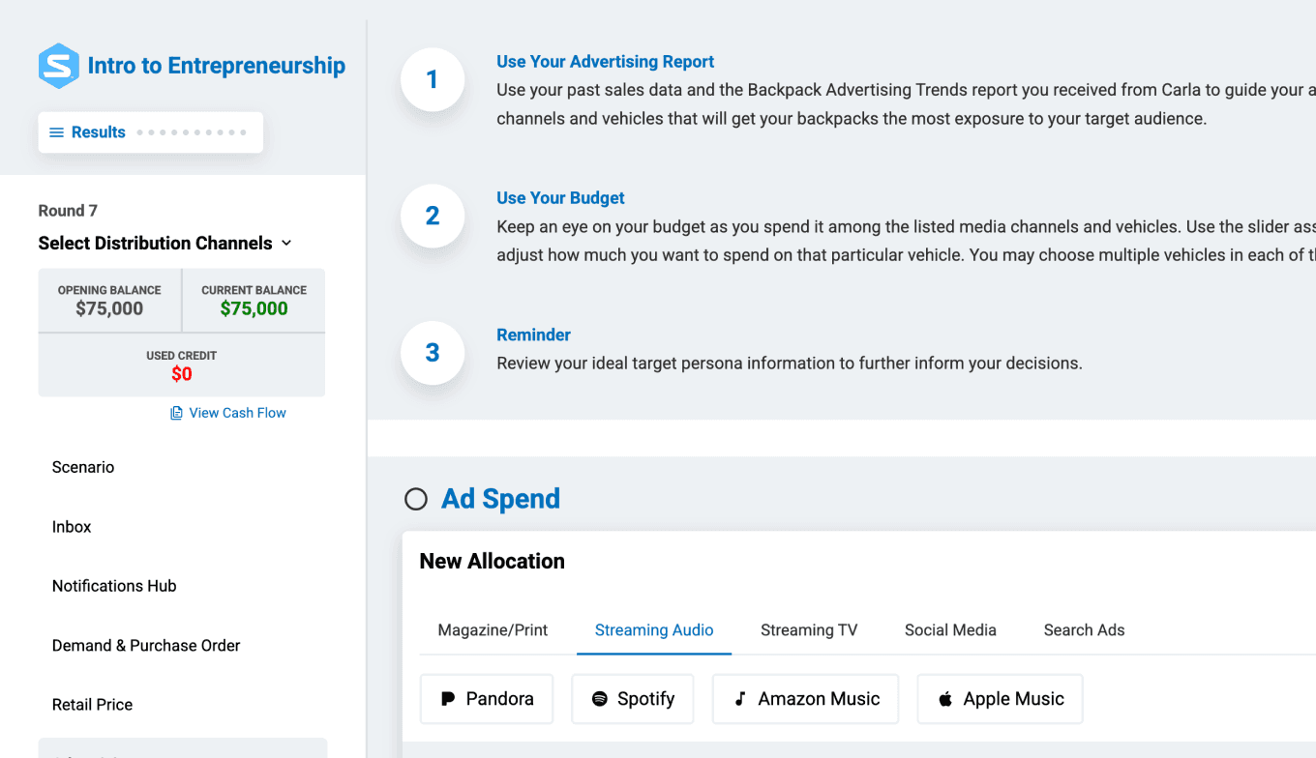This screenshot has height=758, width=1316.
Task: Click the Spotify logo icon
Action: point(599,699)
